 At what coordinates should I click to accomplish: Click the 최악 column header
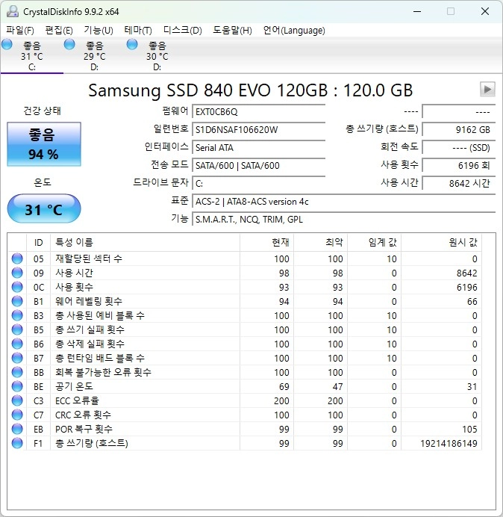coord(320,242)
